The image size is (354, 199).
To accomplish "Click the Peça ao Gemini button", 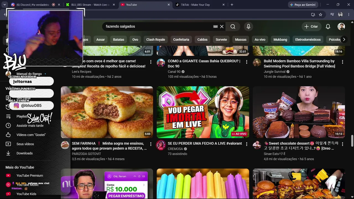I will point(303,5).
